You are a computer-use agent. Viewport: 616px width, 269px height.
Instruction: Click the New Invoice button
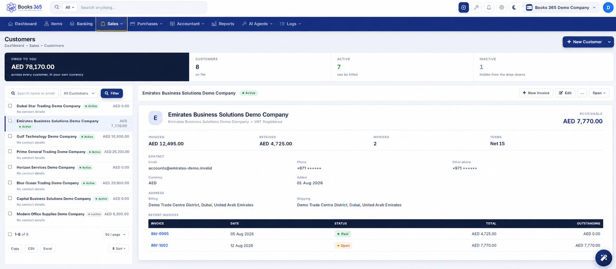coord(536,93)
